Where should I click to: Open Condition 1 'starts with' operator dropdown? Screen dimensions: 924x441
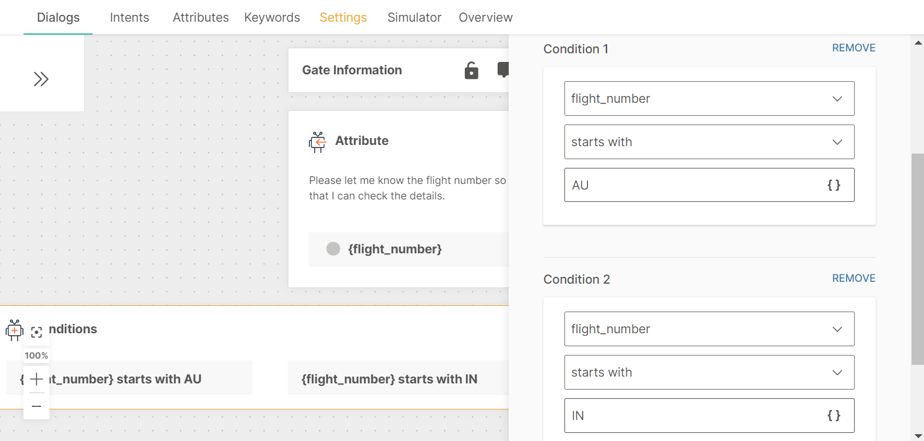pyautogui.click(x=709, y=142)
